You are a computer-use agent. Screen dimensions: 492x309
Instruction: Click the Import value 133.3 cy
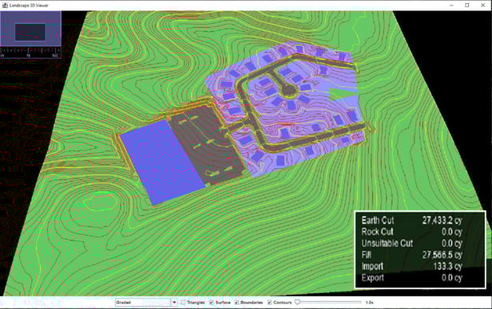click(x=447, y=266)
